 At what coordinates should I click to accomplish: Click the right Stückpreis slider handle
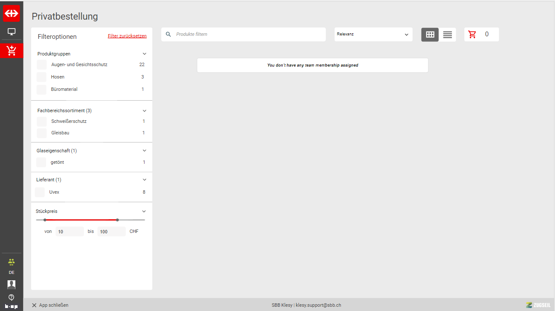click(x=117, y=220)
